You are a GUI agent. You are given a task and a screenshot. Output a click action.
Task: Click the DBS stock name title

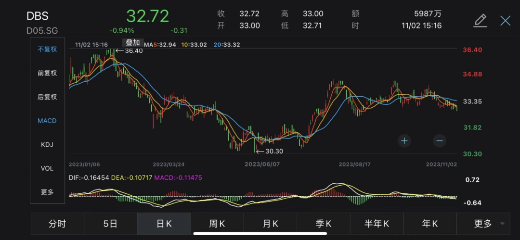pos(38,16)
